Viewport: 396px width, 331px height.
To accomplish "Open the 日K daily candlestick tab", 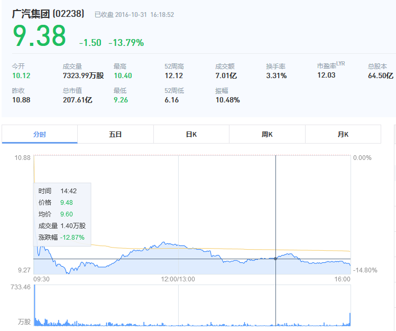I will pyautogui.click(x=191, y=135).
